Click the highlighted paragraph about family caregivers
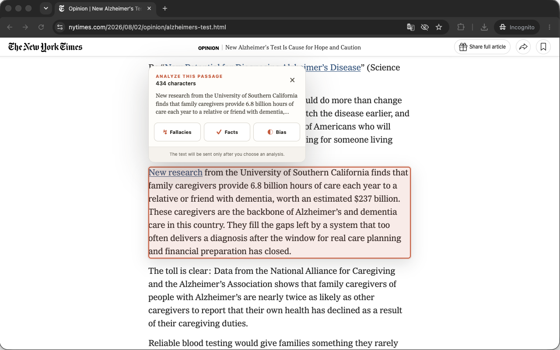The height and width of the screenshot is (350, 560). pyautogui.click(x=280, y=212)
